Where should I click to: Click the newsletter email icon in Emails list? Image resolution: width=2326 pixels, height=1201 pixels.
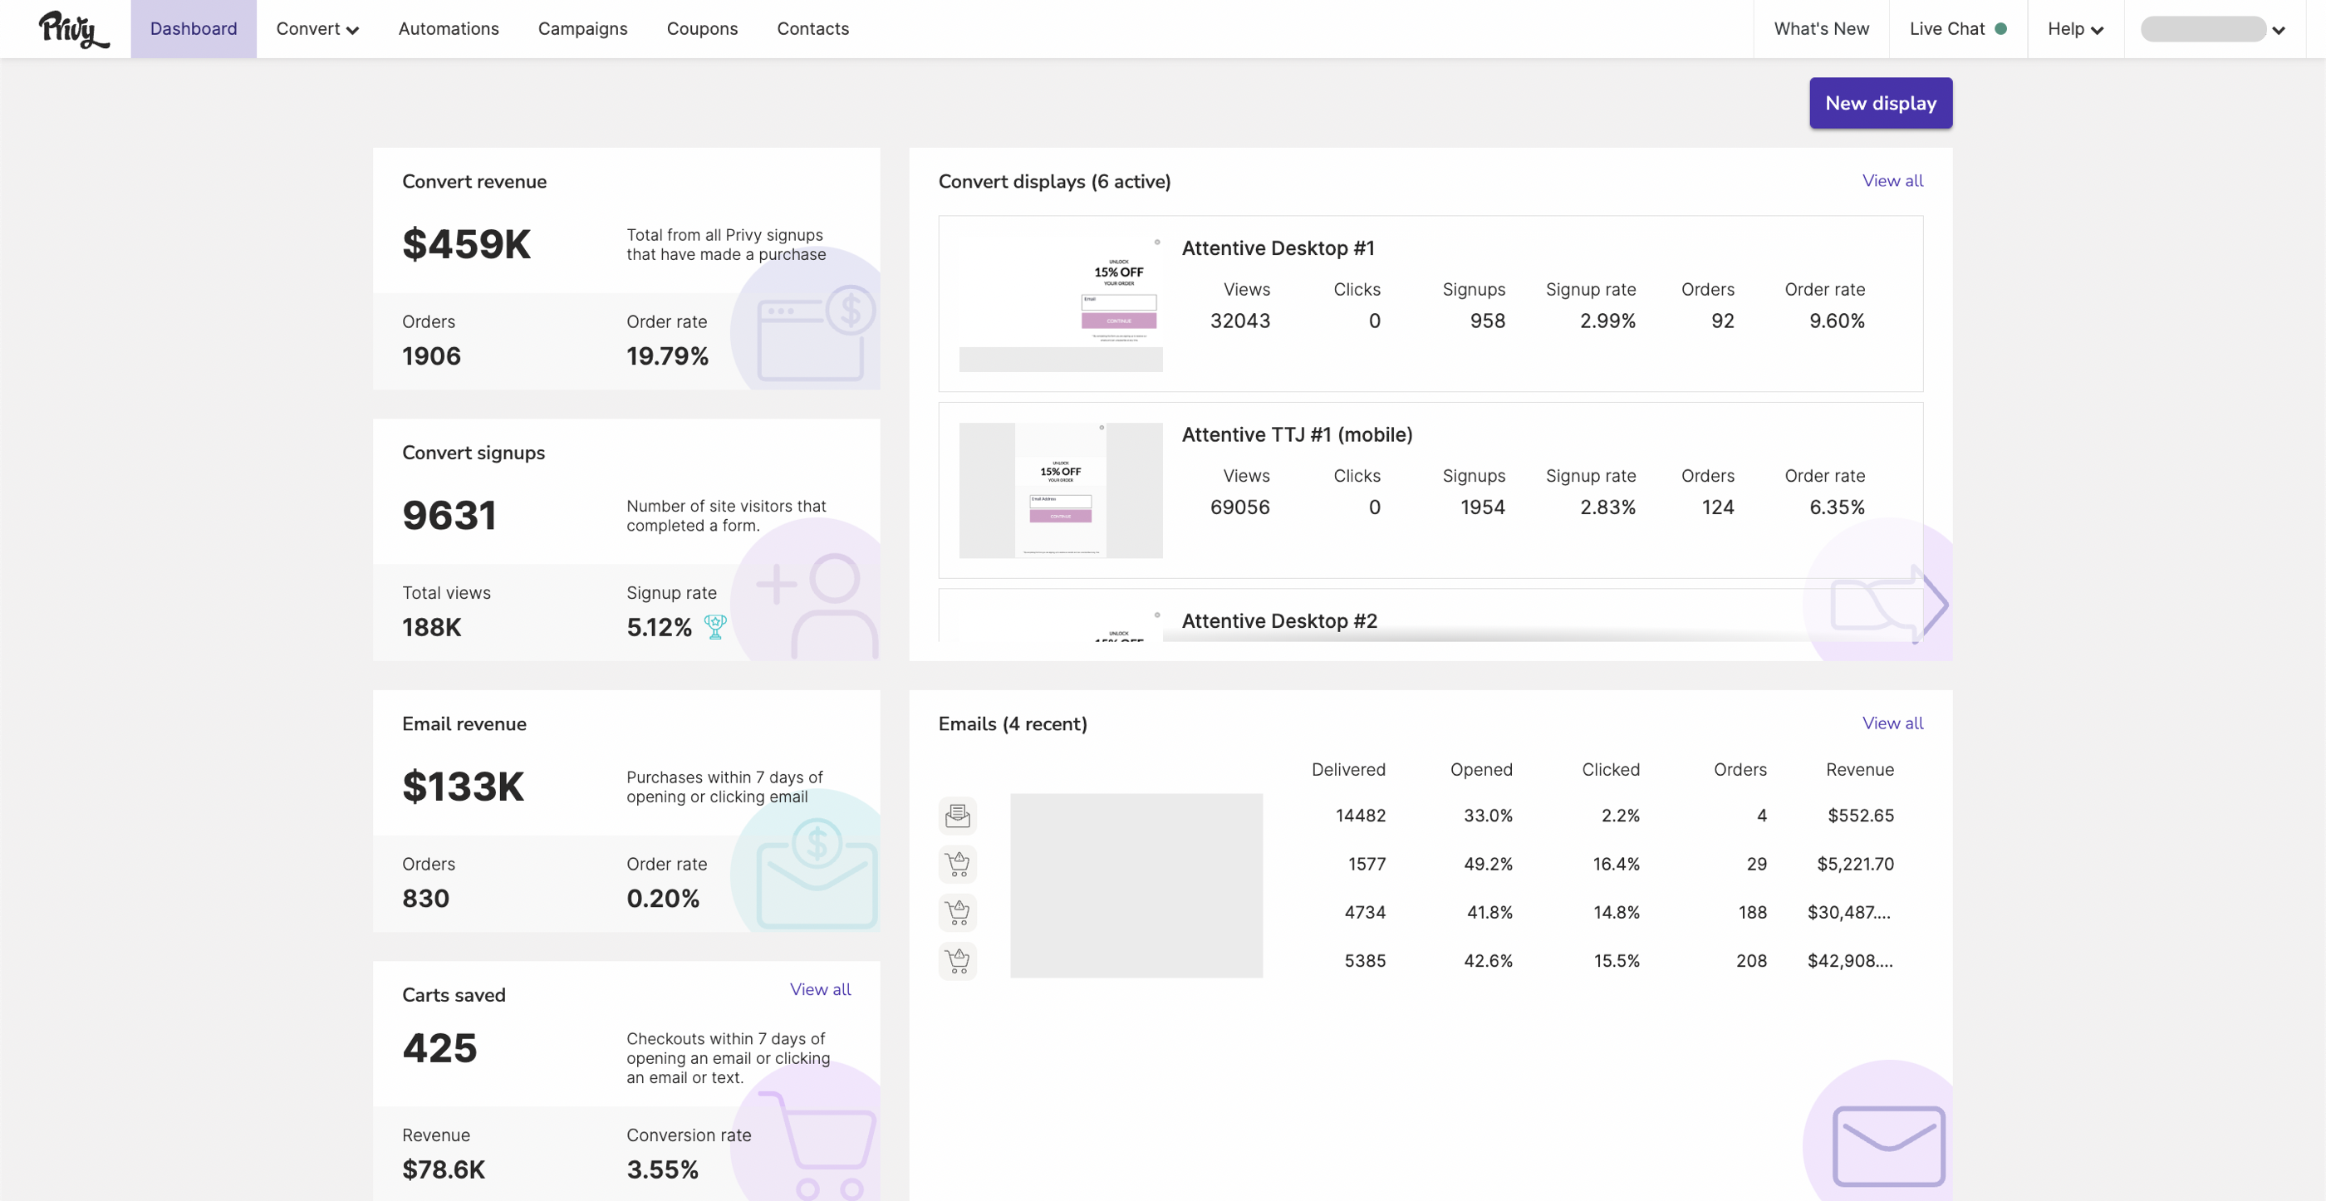(957, 816)
